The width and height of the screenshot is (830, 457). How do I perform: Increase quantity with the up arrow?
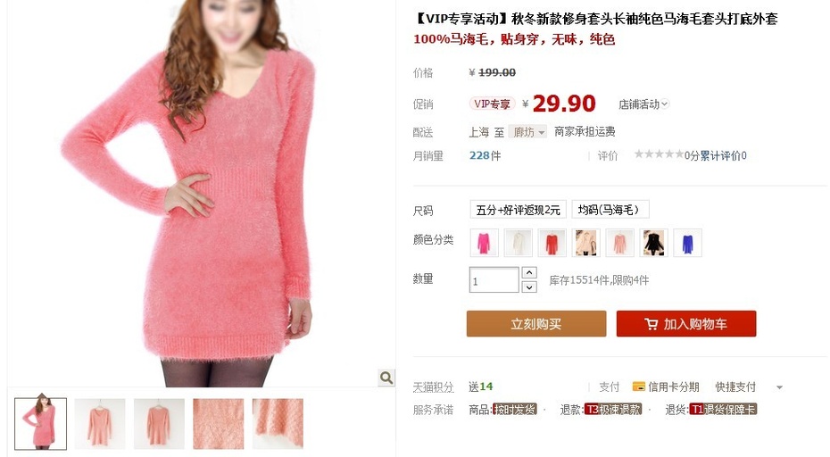click(x=529, y=273)
